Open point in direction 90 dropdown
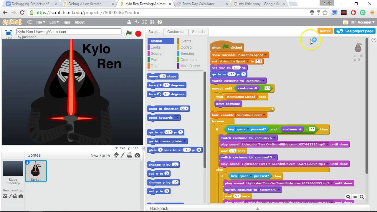The image size is (377, 212). [x=186, y=109]
